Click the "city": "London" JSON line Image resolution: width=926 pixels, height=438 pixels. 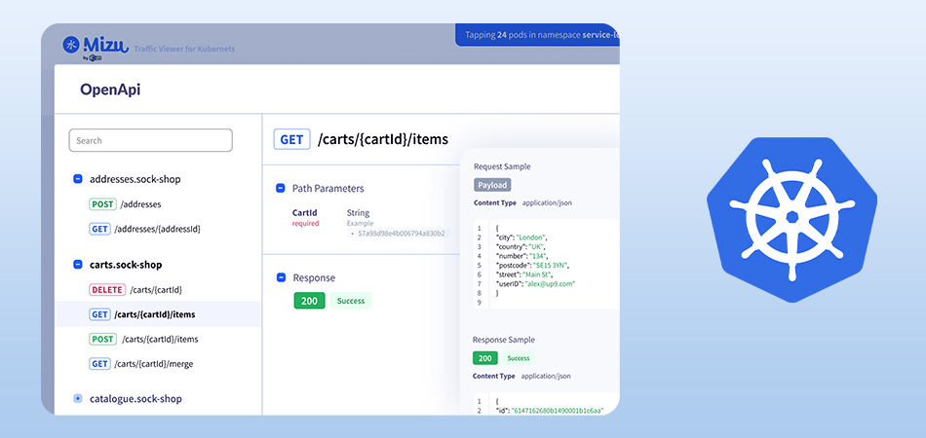(x=521, y=237)
